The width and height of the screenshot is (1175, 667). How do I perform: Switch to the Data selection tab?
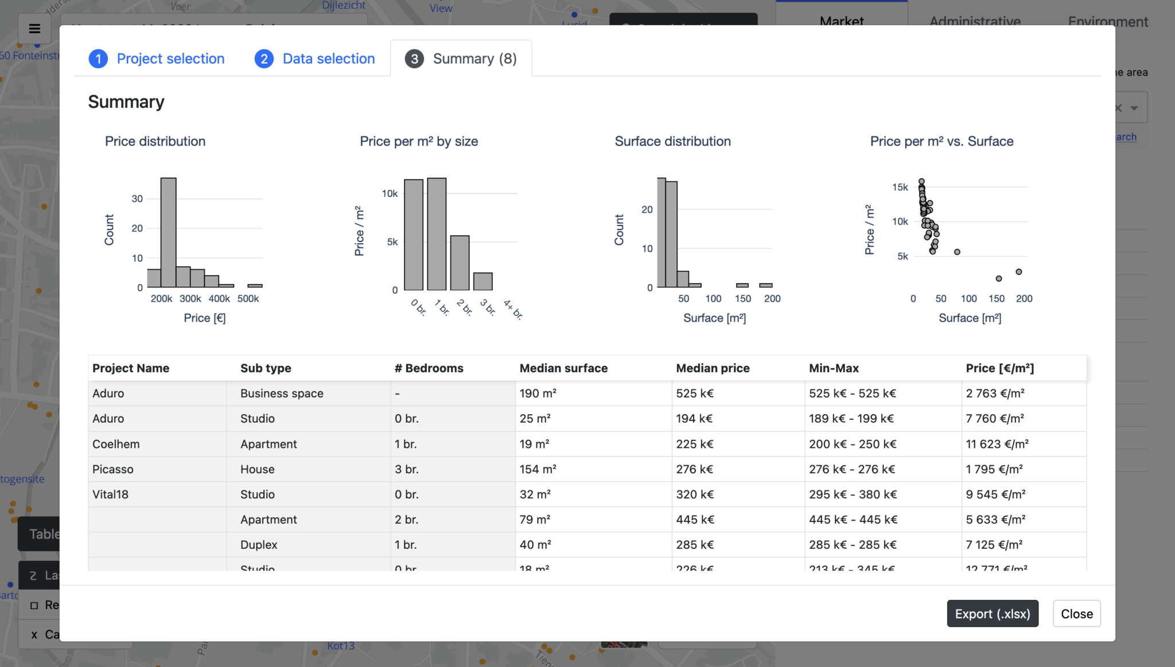click(328, 58)
